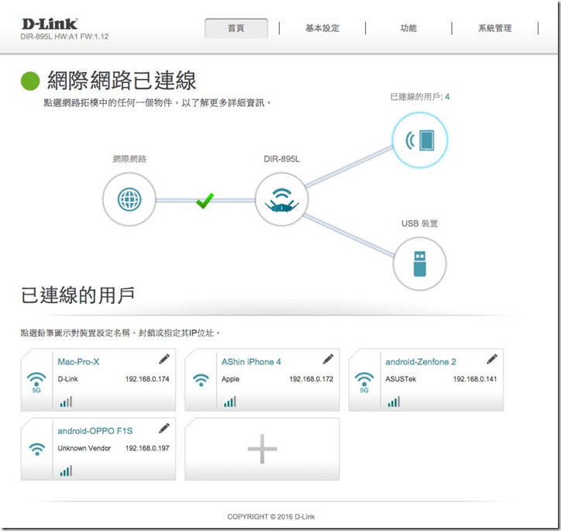Click the 已連線的用戶 section heading
561x531 pixels.
point(77,295)
